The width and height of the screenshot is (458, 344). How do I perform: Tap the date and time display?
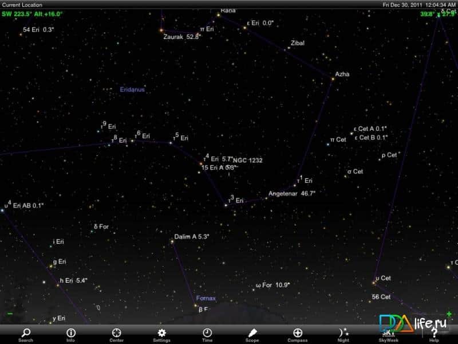pos(419,5)
